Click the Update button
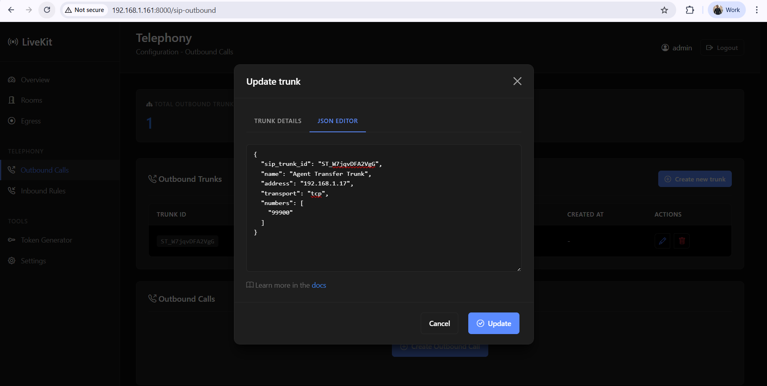 click(493, 323)
